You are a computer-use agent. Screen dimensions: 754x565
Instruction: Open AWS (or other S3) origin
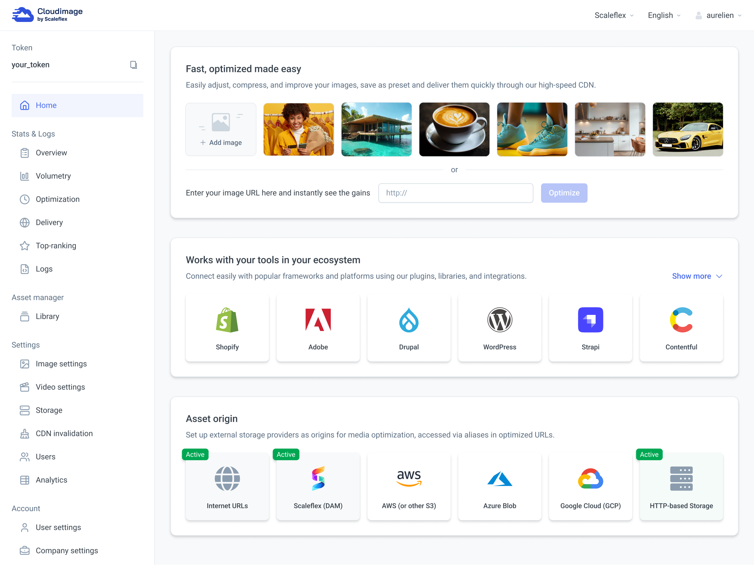[408, 486]
